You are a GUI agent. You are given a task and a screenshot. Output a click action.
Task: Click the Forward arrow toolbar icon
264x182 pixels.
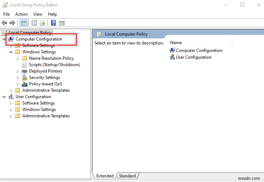point(12,23)
